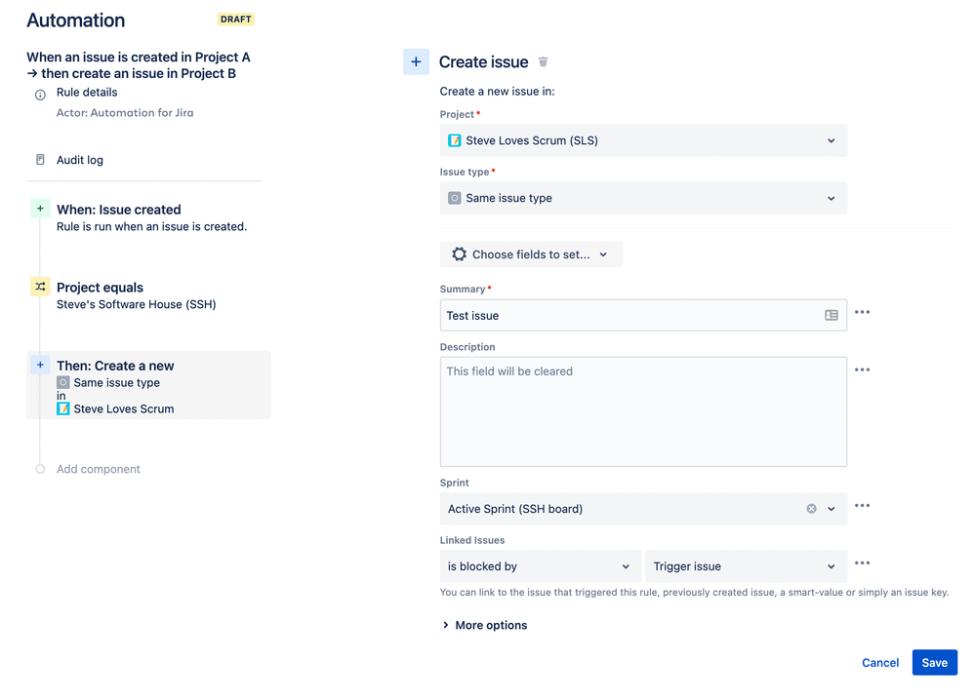Screen dimensions: 974x699
Task: Open the Audit log
Action: point(79,160)
